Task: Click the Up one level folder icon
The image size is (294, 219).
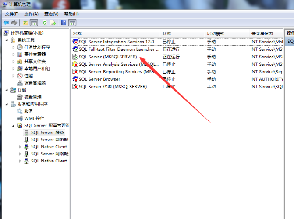Action: point(25,23)
